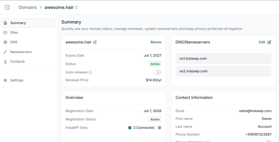Click the Sites layout icon in sidebar

(5, 32)
